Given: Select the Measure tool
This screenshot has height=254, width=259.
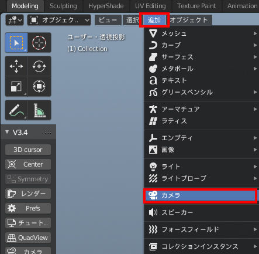Looking at the screenshot, I should 39,110.
